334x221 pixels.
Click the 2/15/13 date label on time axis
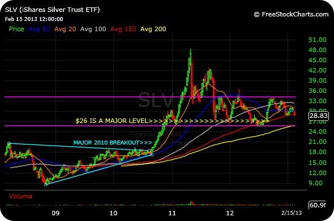(292, 213)
